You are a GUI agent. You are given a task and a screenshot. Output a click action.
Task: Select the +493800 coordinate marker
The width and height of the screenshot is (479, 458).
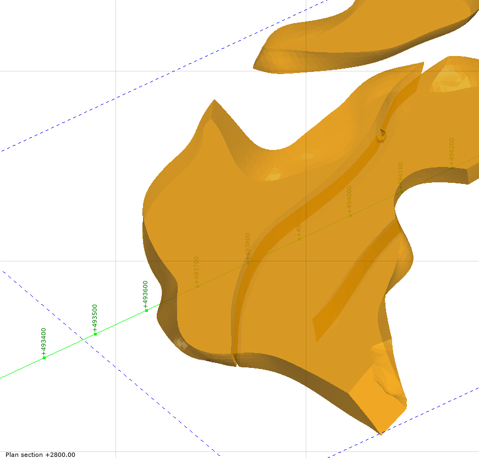click(x=248, y=262)
